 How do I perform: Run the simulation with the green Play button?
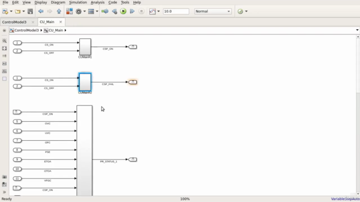click(x=123, y=11)
